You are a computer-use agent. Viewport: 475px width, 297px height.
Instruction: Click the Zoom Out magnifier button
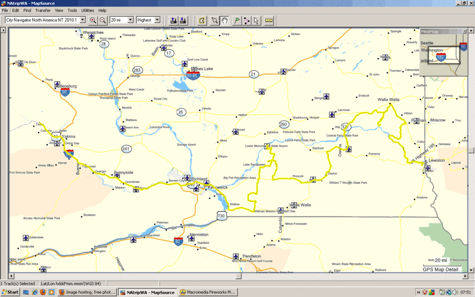click(x=103, y=20)
